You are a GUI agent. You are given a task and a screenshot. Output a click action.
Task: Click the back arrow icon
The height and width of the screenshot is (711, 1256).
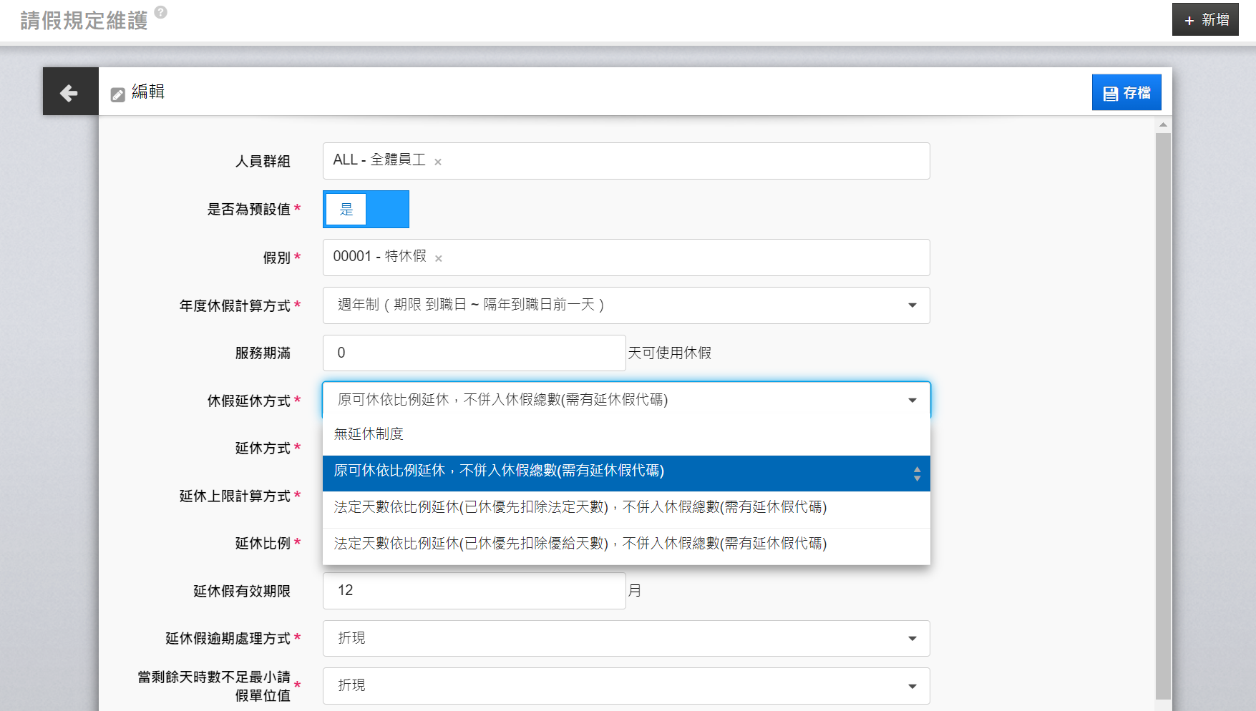pos(69,92)
